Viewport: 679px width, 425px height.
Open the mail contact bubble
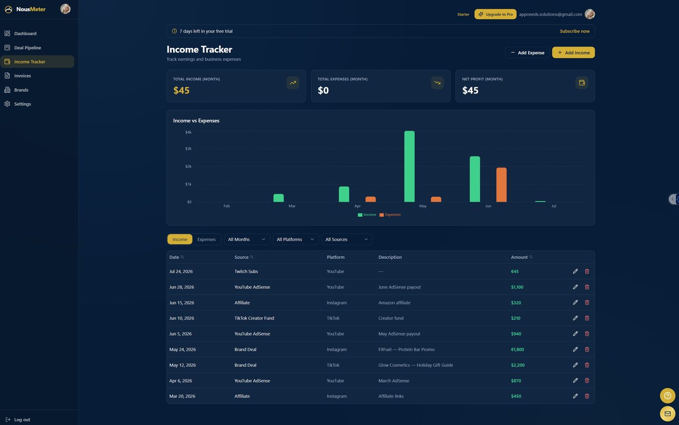tap(667, 413)
